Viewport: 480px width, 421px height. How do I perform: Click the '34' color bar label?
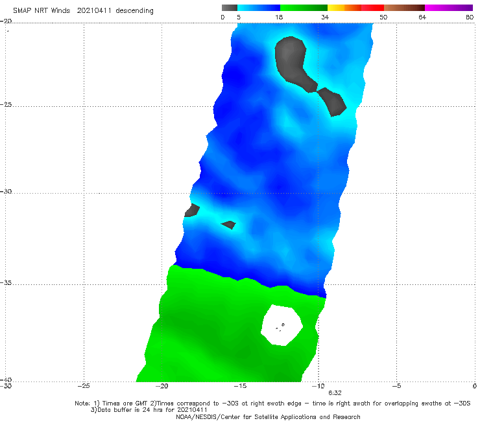coord(325,17)
